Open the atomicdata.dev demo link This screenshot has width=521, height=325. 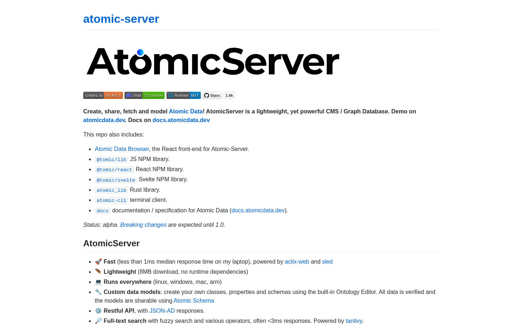click(104, 120)
